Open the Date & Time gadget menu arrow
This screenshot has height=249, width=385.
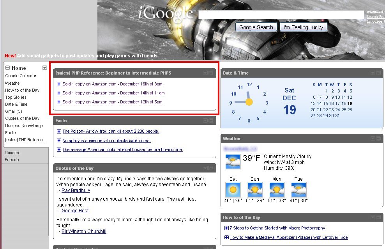[x=373, y=73]
